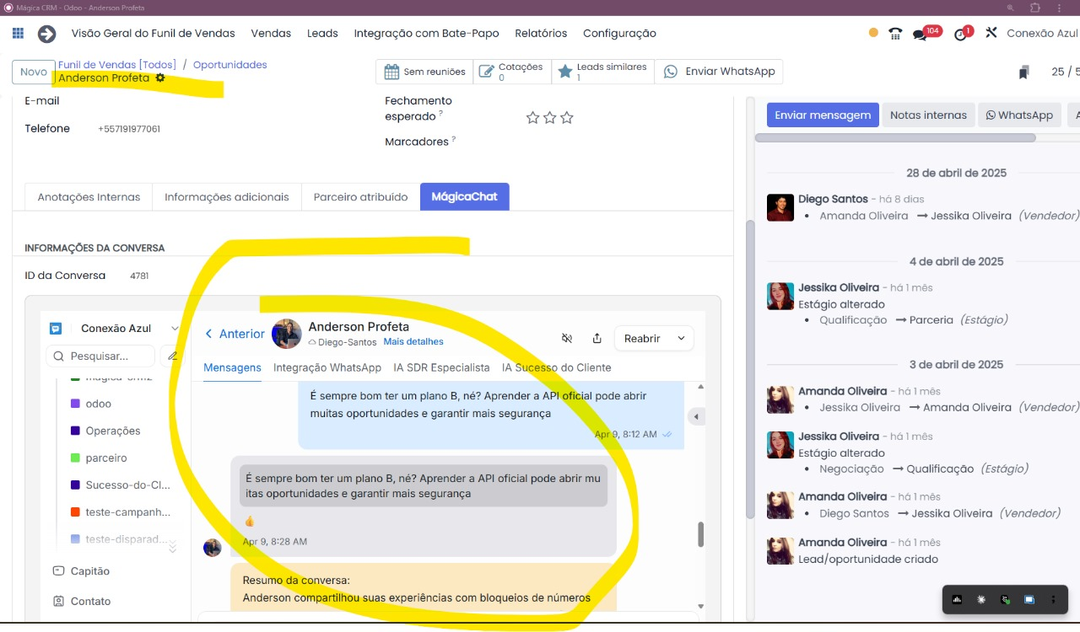Open activities clock icon with 1 badge
The height and width of the screenshot is (632, 1080).
pos(960,35)
